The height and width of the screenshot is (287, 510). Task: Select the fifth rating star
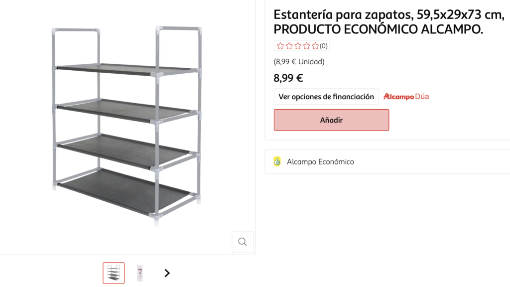[x=316, y=45]
